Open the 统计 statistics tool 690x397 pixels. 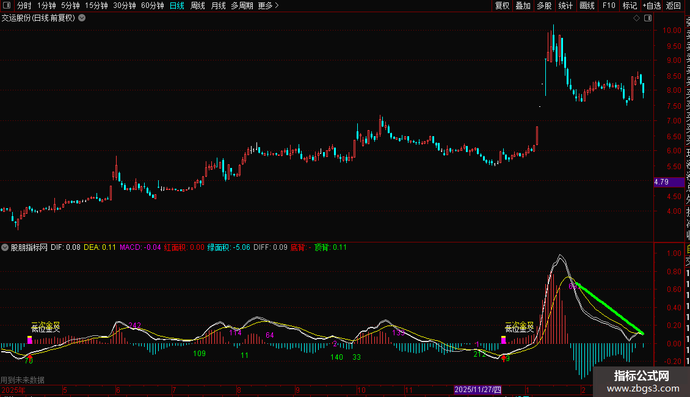point(565,5)
